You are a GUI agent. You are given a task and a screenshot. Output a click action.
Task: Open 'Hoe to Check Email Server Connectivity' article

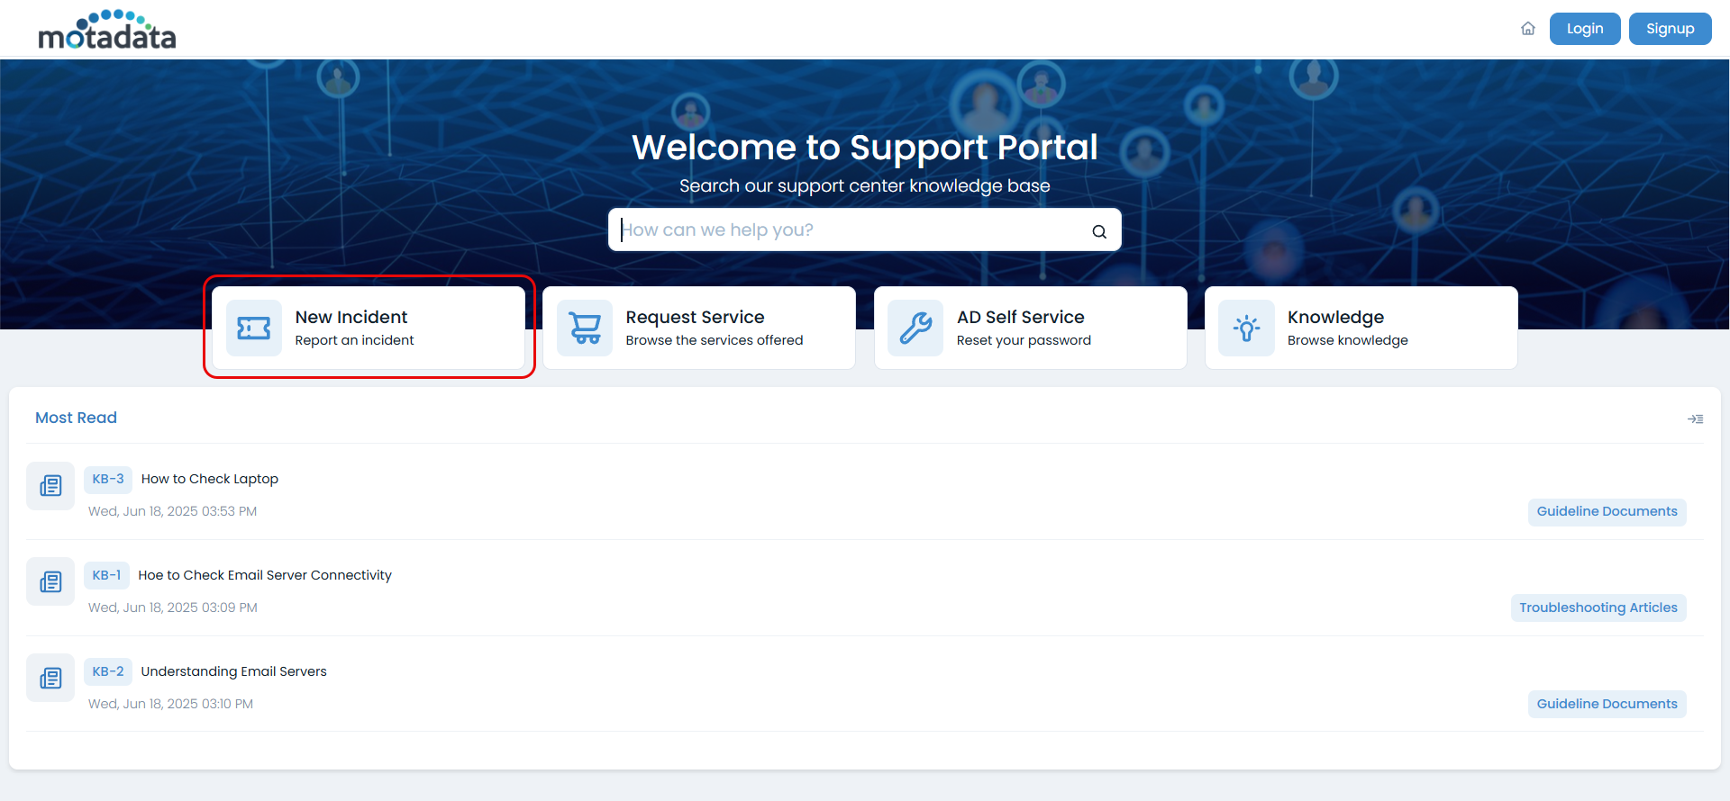(x=264, y=575)
